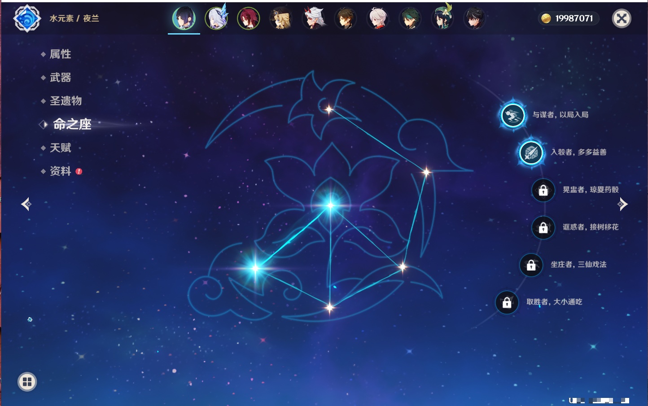Open the dice constellation icon for 入彀者，多多益善

[531, 153]
